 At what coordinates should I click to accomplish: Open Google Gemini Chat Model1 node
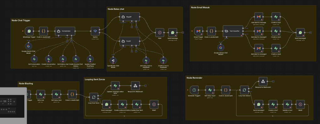pos(221,48)
